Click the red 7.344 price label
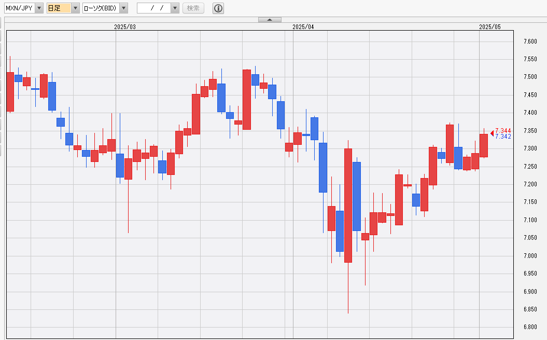This screenshot has width=547, height=340. [x=503, y=130]
